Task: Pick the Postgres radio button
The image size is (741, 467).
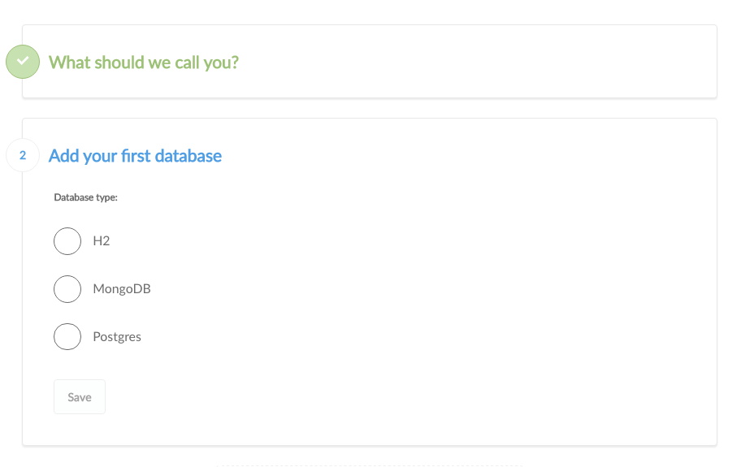Action: 67,337
